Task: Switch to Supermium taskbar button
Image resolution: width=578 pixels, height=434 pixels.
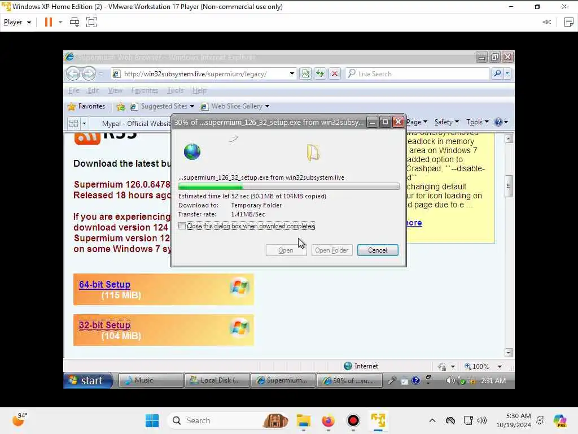Action: click(283, 380)
